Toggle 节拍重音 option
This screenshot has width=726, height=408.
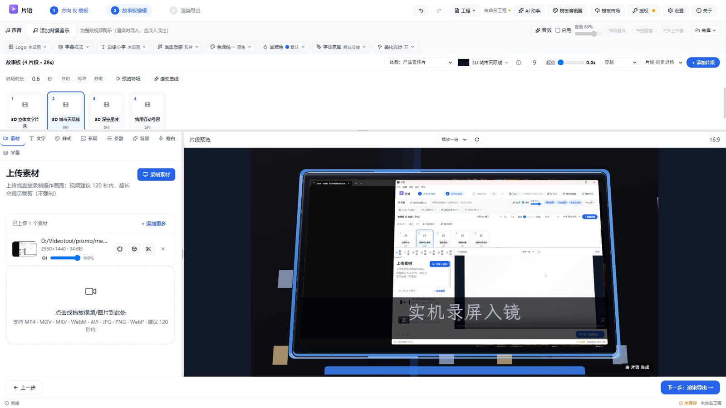pyautogui.click(x=644, y=31)
